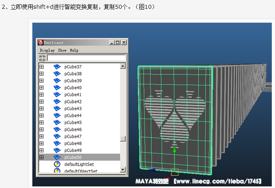Click the pCube37 mesh icon
This screenshot has width=275, height=188.
(57, 67)
